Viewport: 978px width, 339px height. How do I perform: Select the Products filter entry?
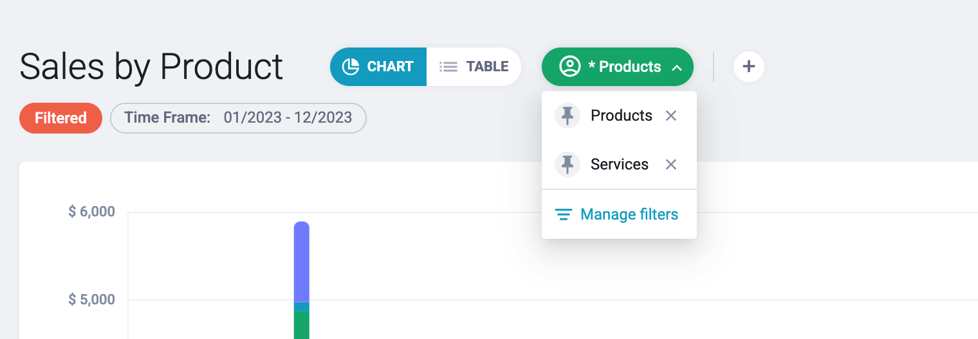622,116
